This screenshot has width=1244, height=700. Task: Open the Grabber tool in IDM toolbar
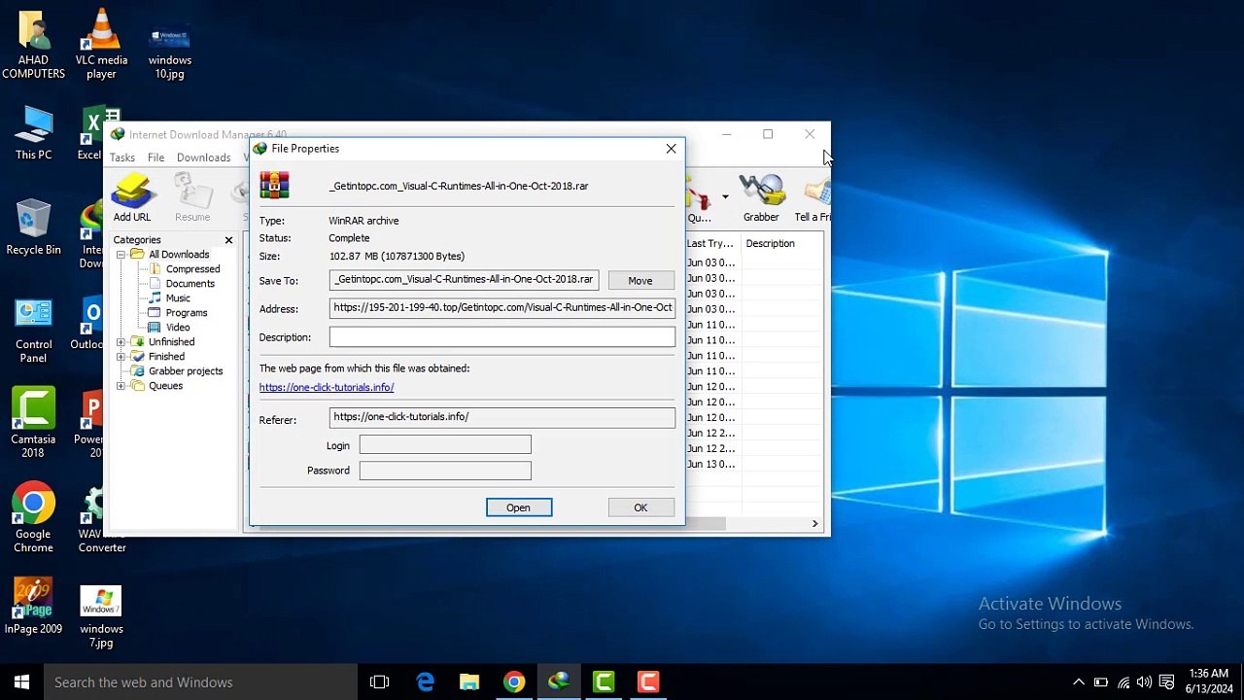(761, 197)
